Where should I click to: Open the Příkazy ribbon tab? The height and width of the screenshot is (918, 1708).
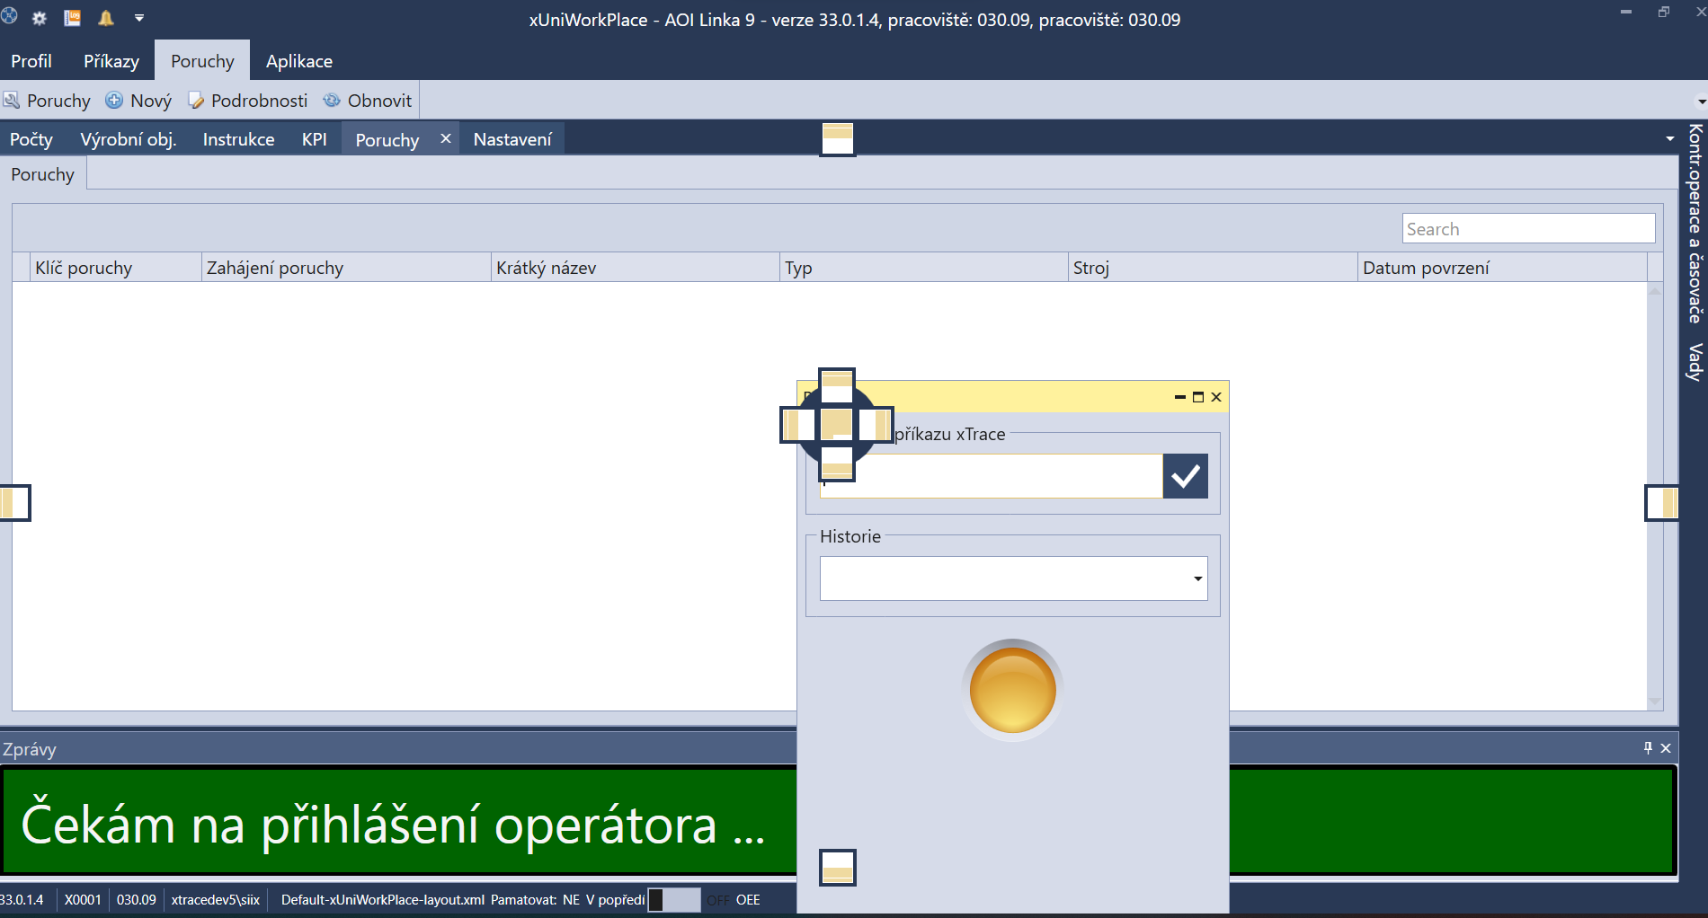(x=111, y=61)
